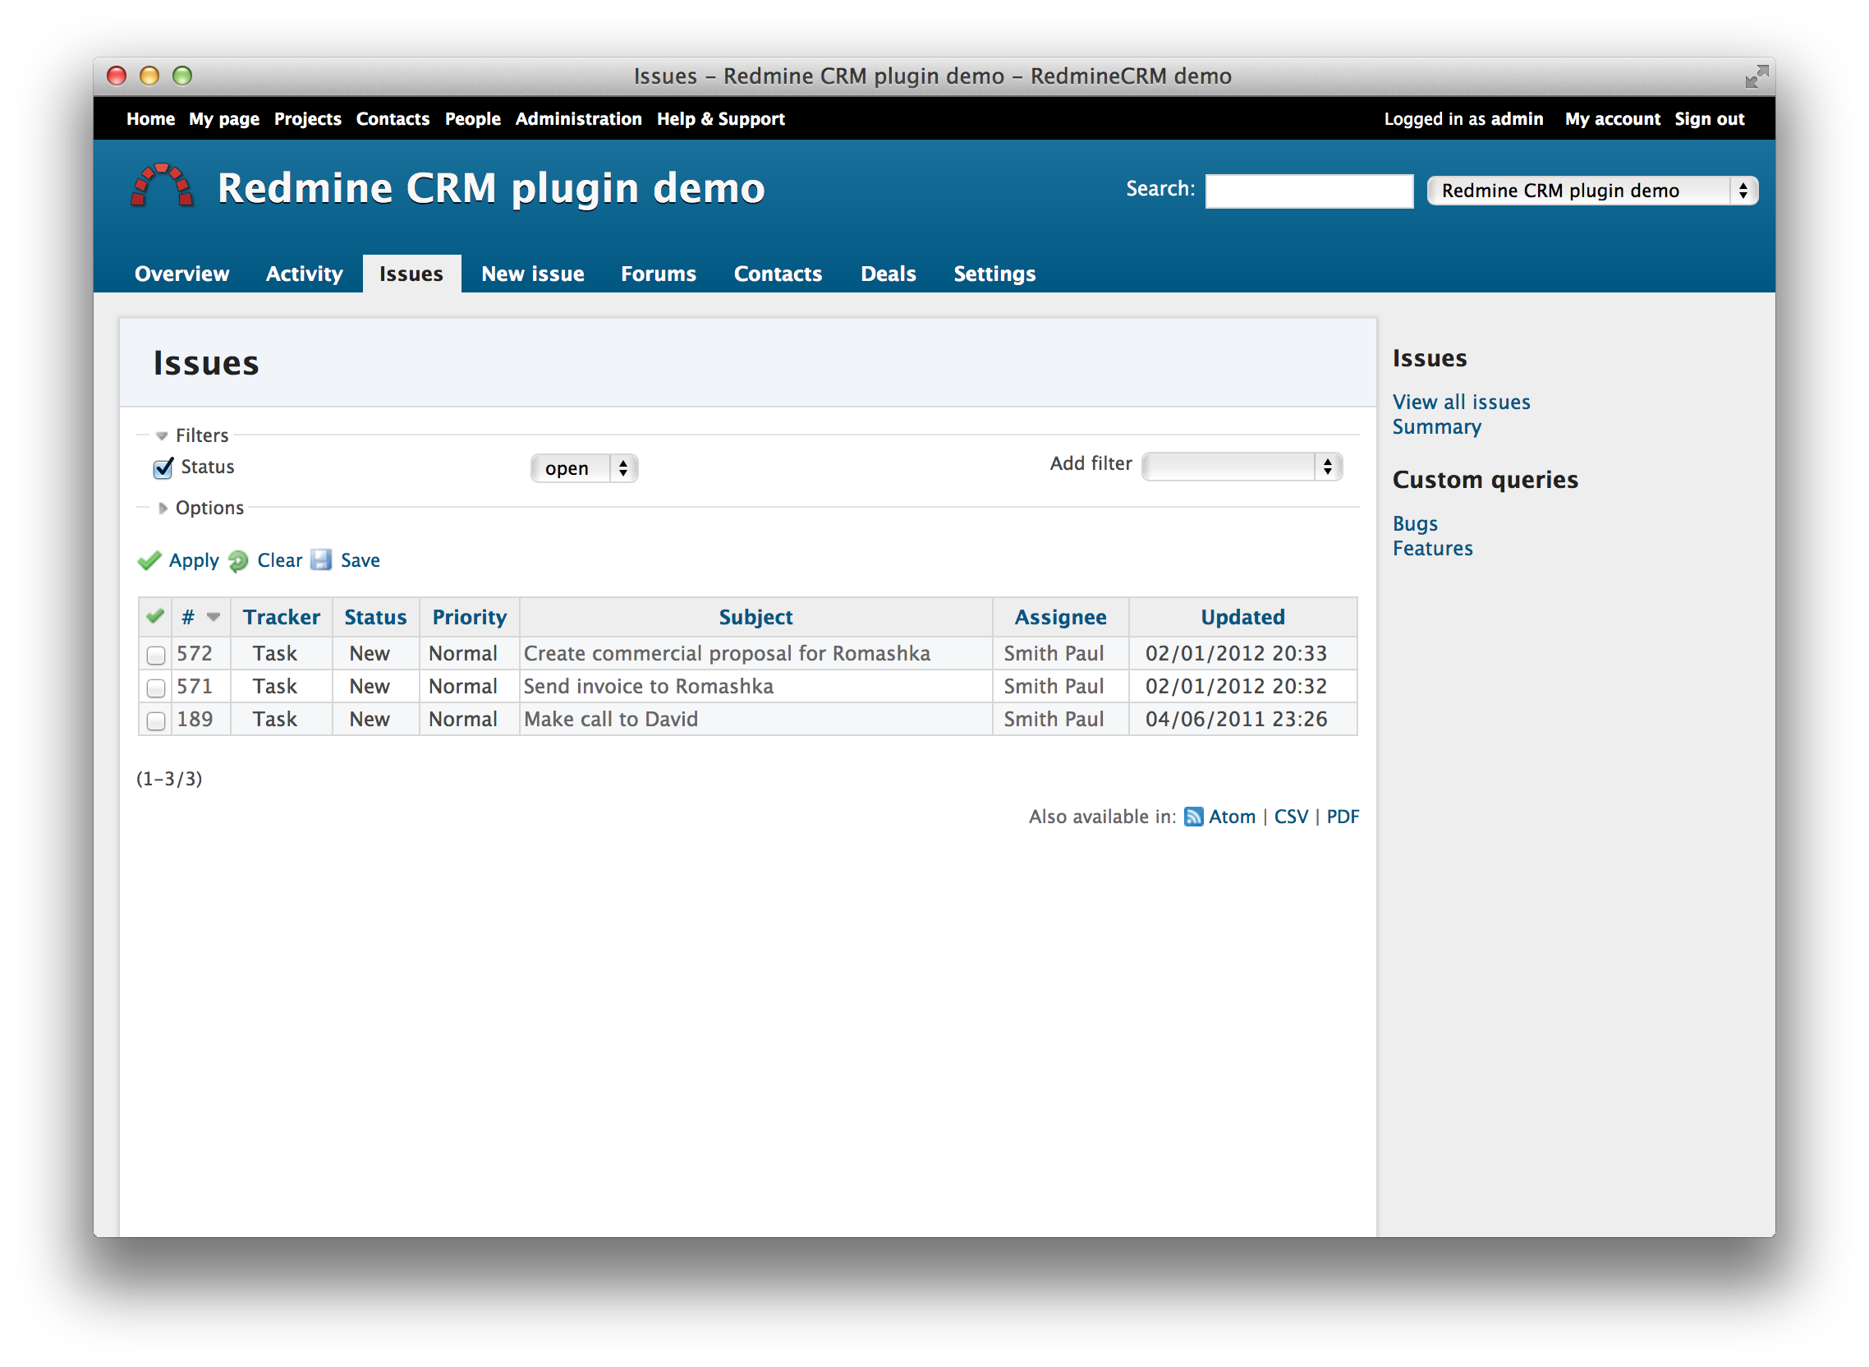Open the Add filter dropdown
1869x1367 pixels.
[x=1242, y=467]
